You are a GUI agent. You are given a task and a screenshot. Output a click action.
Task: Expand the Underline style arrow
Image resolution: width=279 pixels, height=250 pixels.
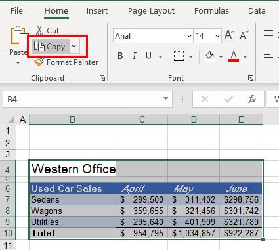tap(160, 56)
